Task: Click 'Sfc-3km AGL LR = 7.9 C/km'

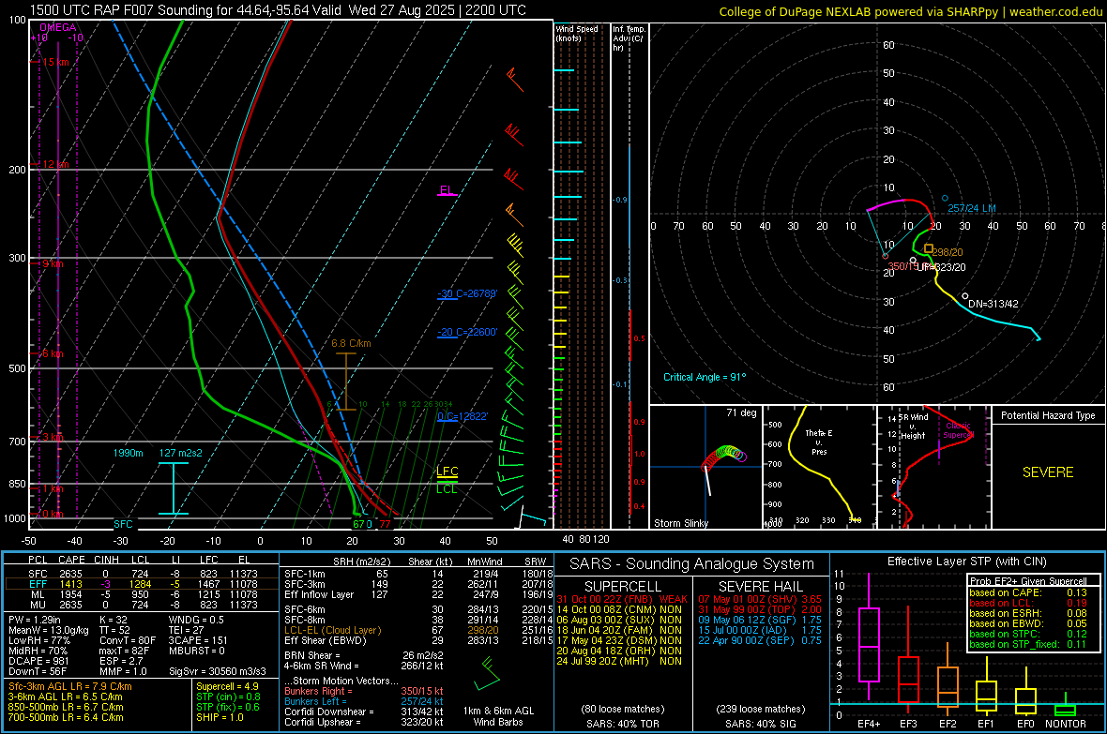Action: click(x=70, y=686)
